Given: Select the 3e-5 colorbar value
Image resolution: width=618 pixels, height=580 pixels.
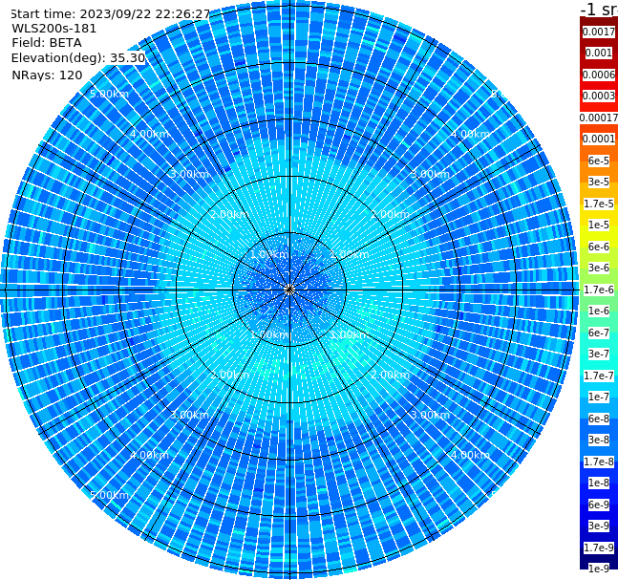Looking at the screenshot, I should tap(599, 182).
